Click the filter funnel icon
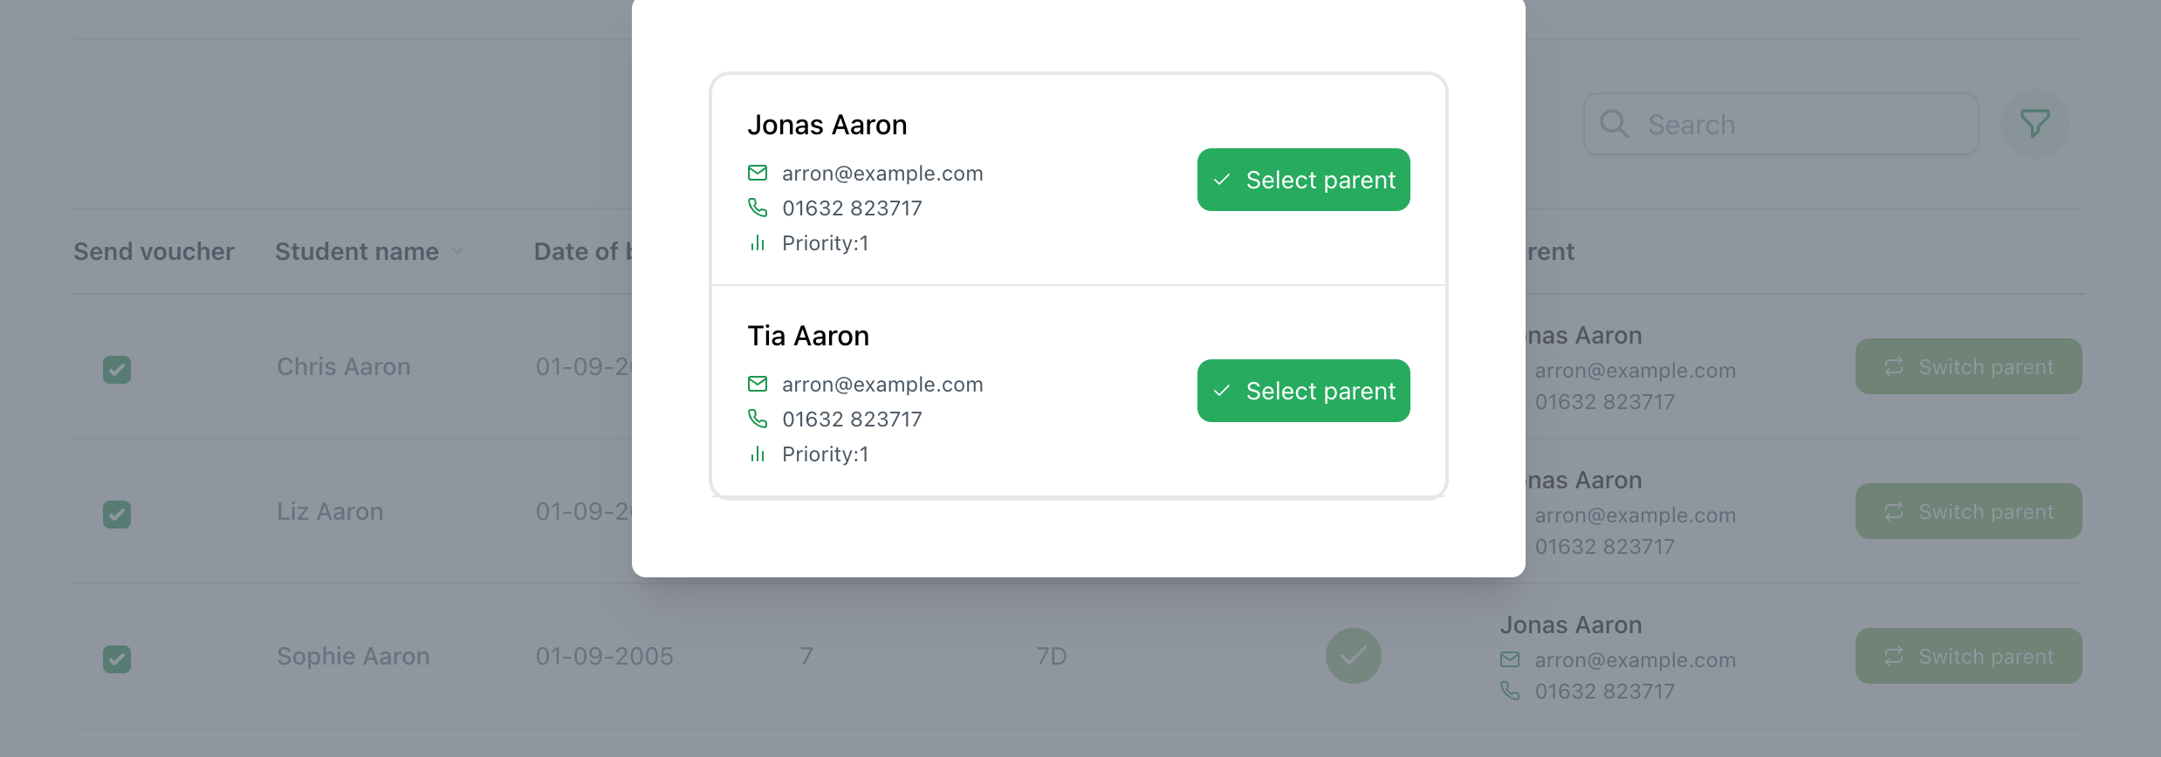Viewport: 2161px width, 757px height. click(x=2034, y=124)
